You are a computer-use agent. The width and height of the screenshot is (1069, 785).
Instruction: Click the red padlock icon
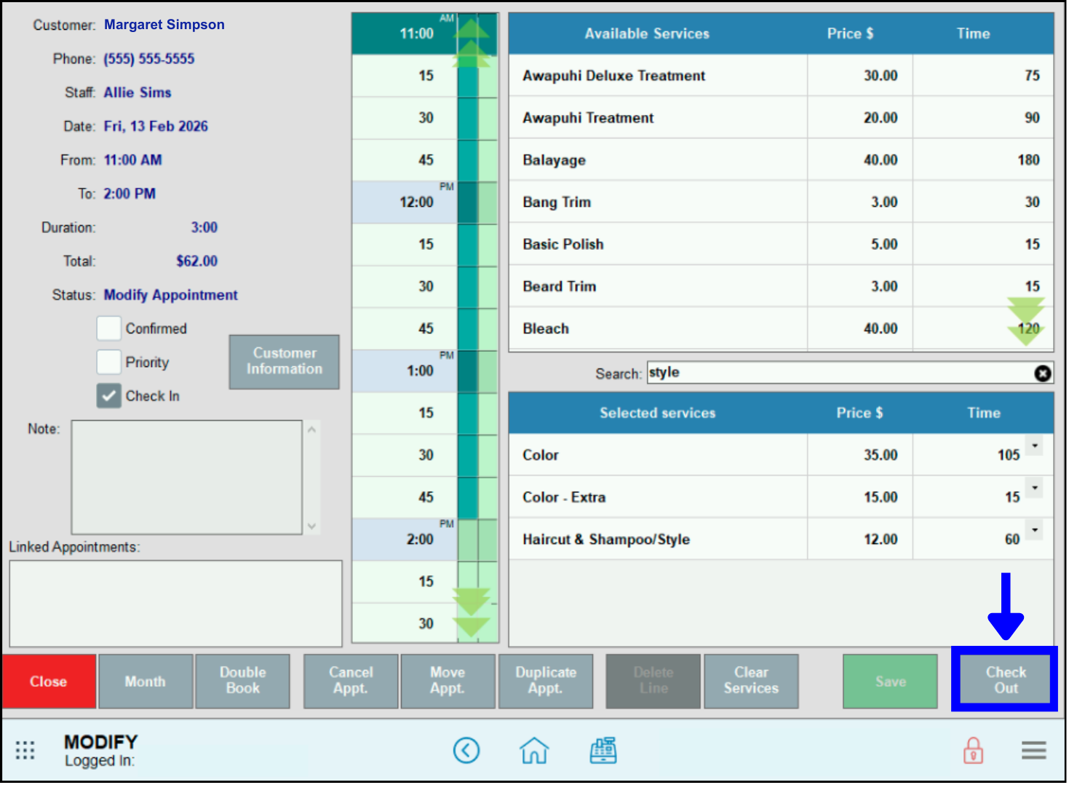click(x=972, y=750)
